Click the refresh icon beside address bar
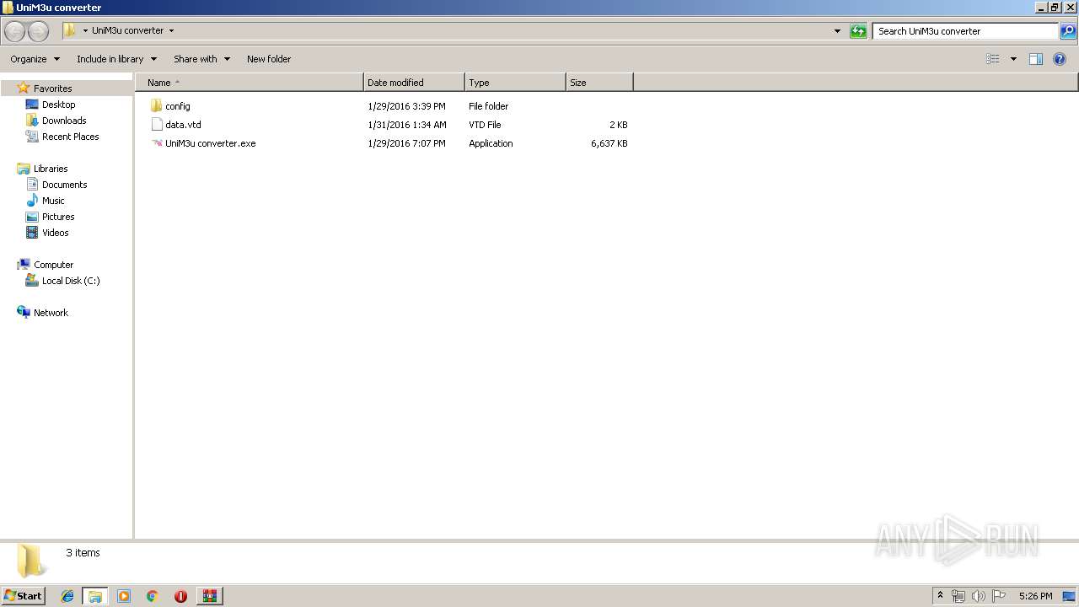The height and width of the screenshot is (607, 1079). (x=858, y=31)
